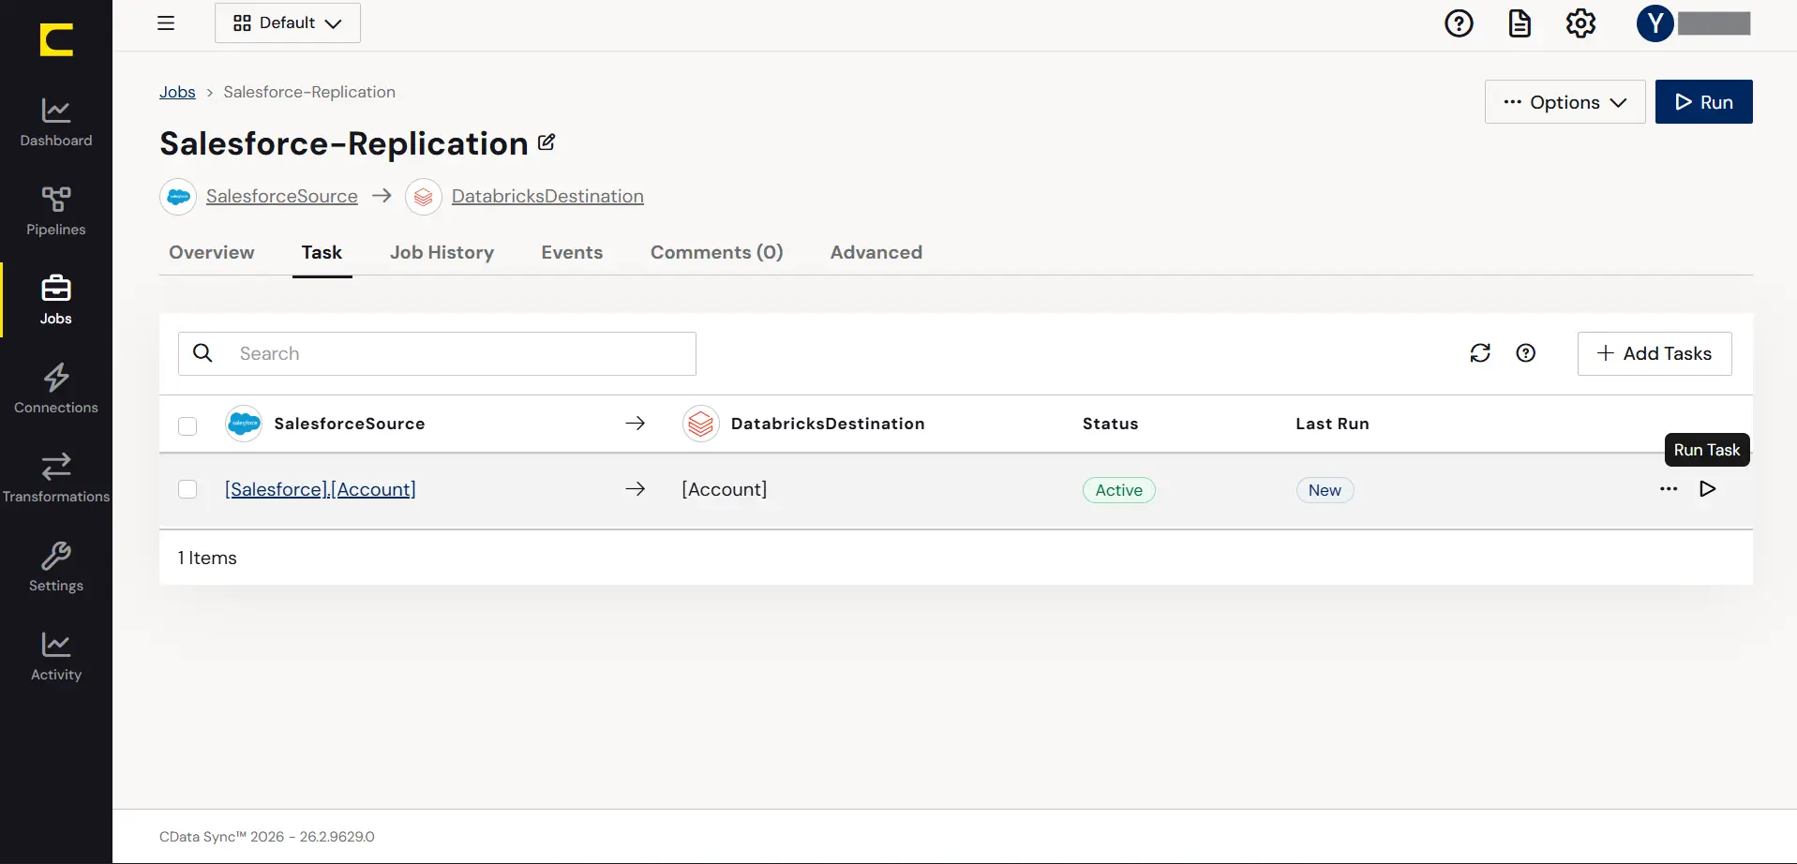Viewport: 1797px width, 864px height.
Task: Click the New last run badge
Action: 1325,490
